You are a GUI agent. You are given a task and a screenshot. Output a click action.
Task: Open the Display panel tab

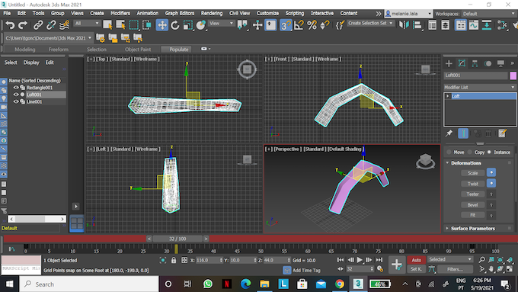(500, 63)
